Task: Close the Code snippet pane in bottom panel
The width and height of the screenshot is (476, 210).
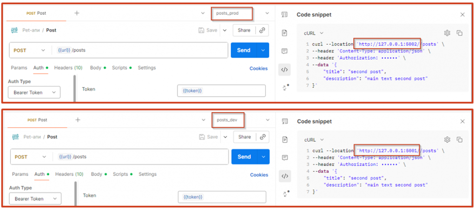Action: (x=462, y=121)
